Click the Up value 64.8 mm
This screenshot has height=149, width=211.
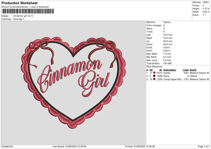168,41
